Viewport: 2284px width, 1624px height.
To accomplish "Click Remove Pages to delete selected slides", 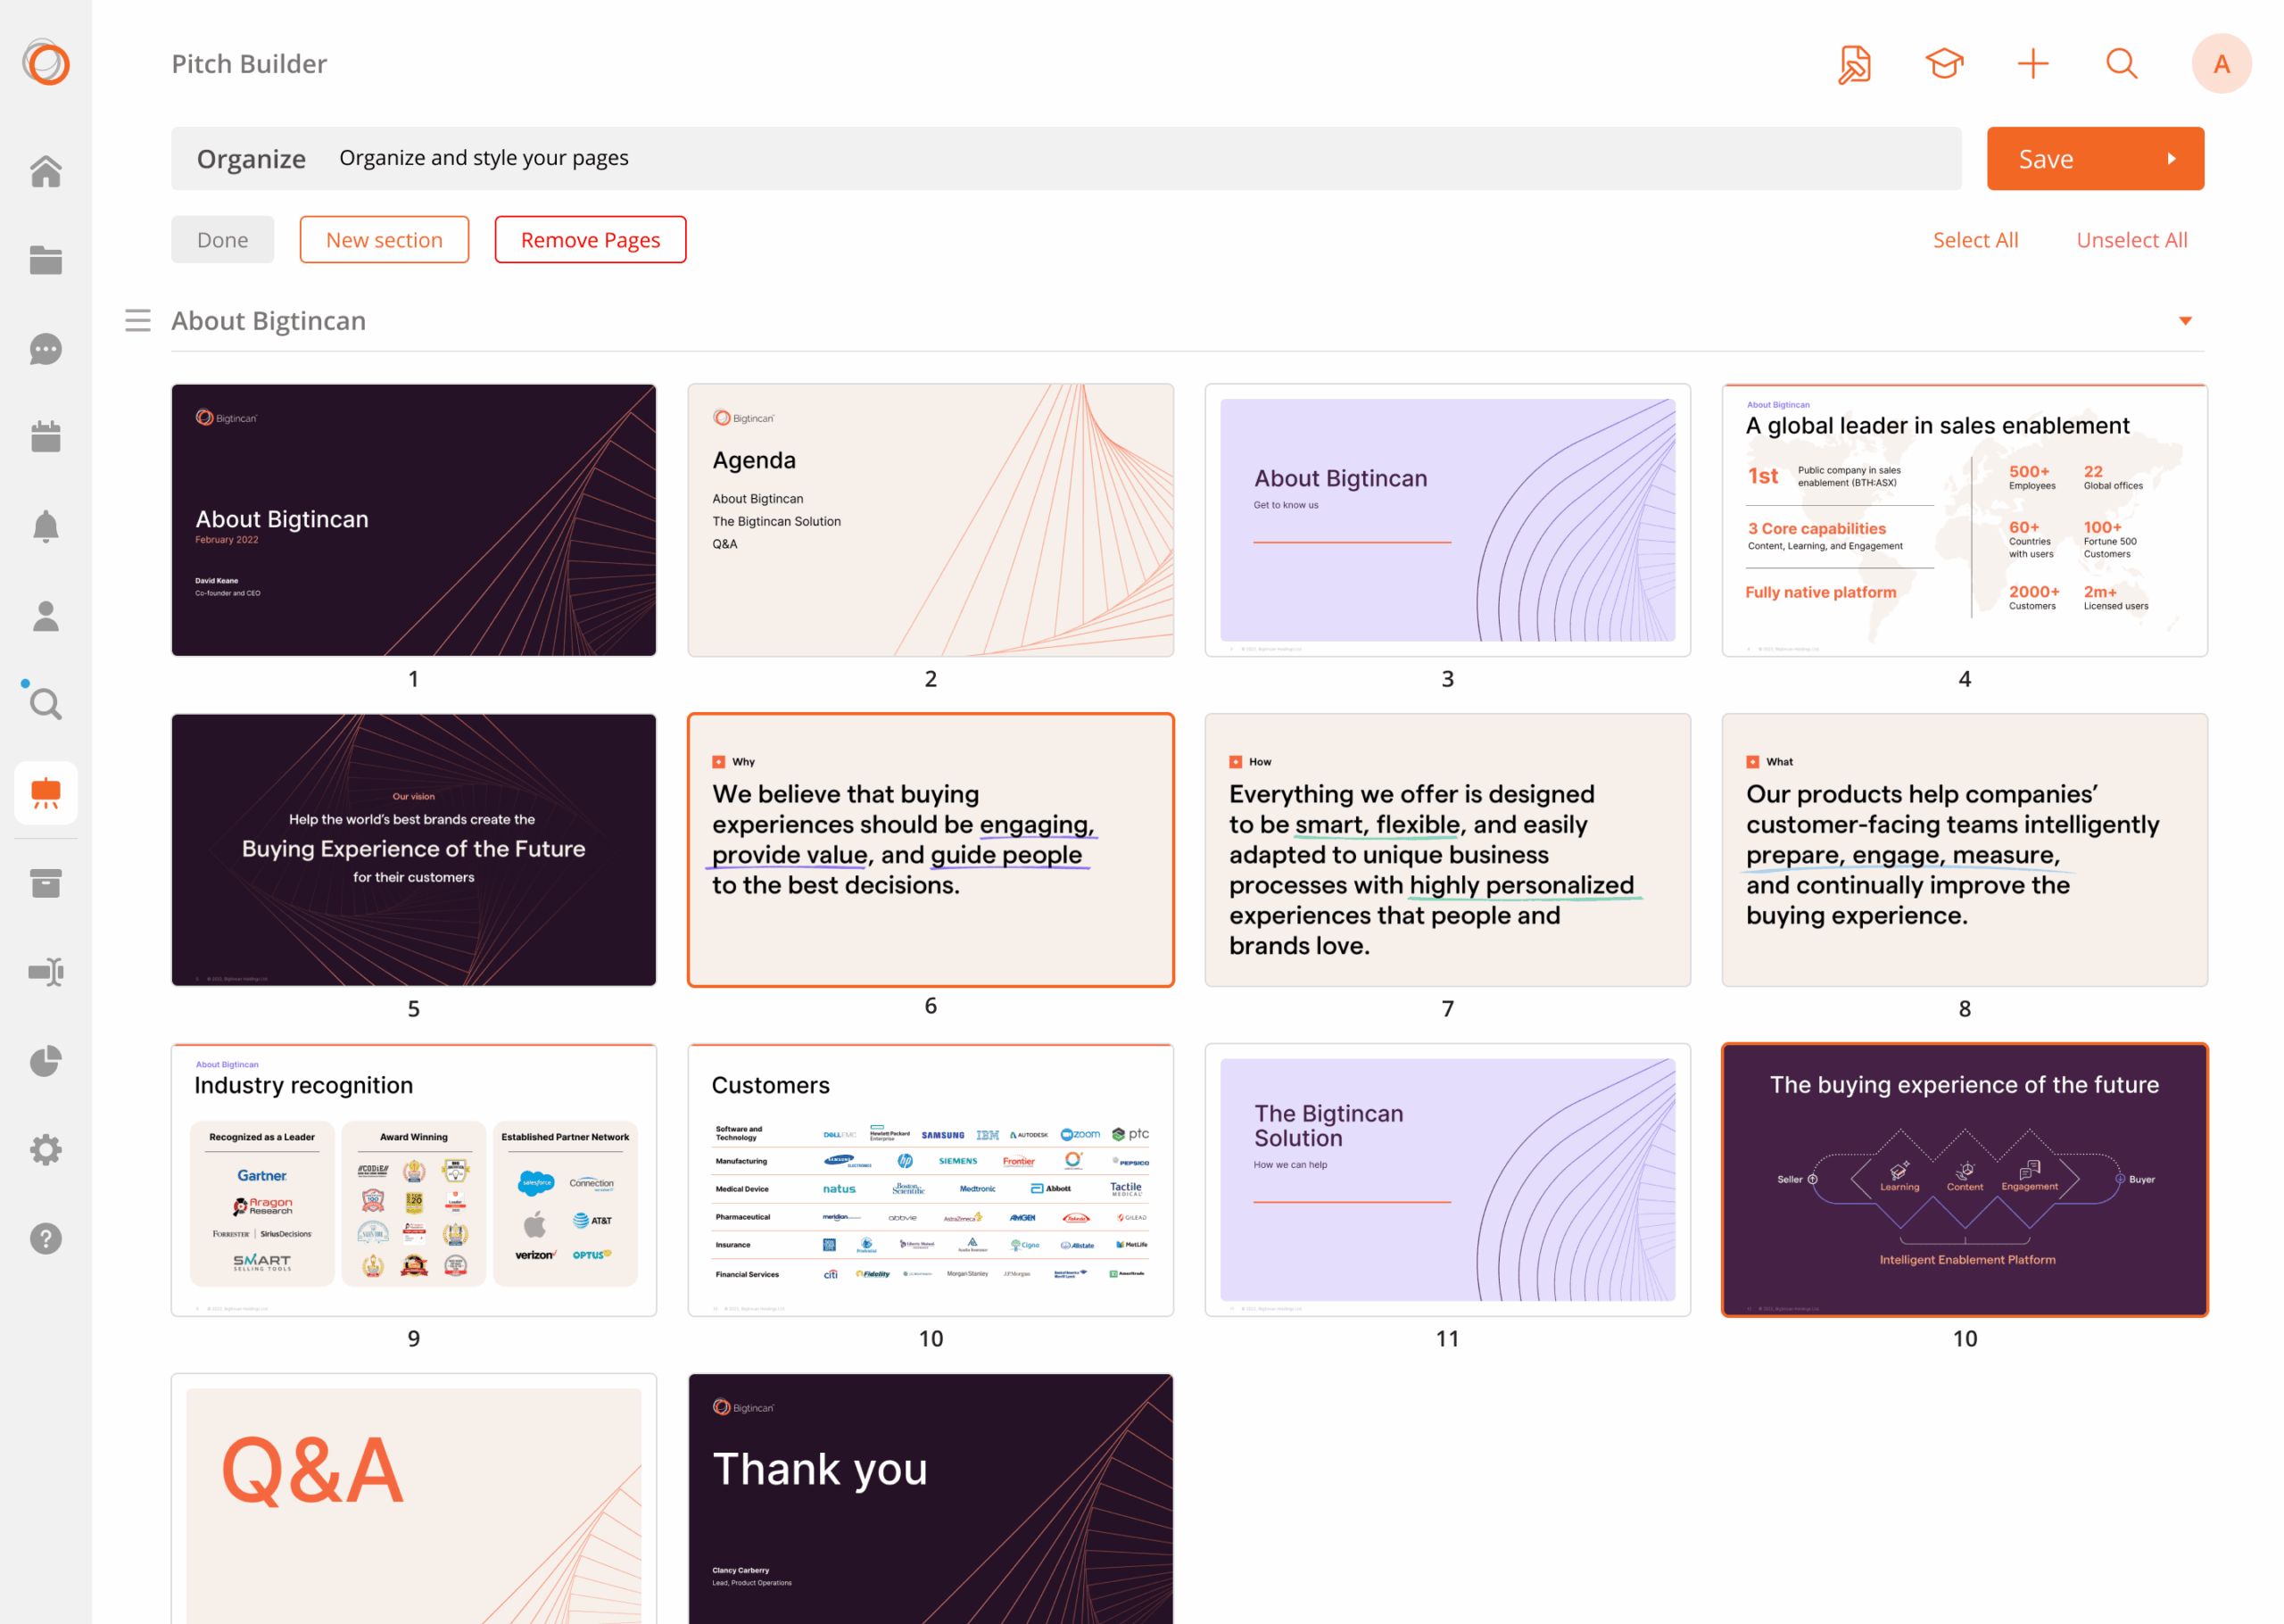I will 590,239.
